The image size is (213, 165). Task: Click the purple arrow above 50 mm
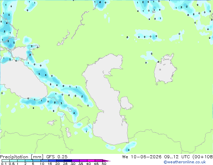coord(106,161)
